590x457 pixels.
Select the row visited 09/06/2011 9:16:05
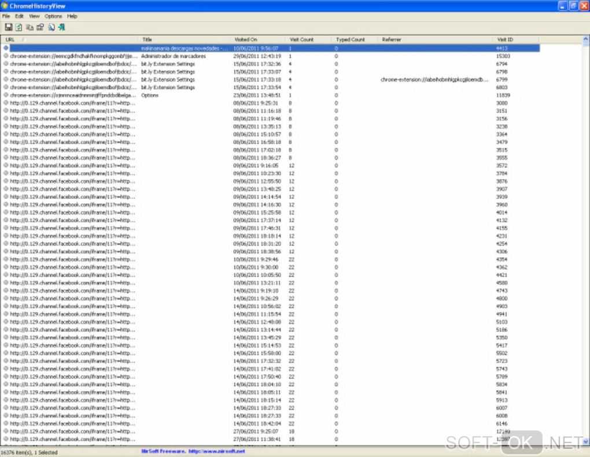(x=271, y=165)
